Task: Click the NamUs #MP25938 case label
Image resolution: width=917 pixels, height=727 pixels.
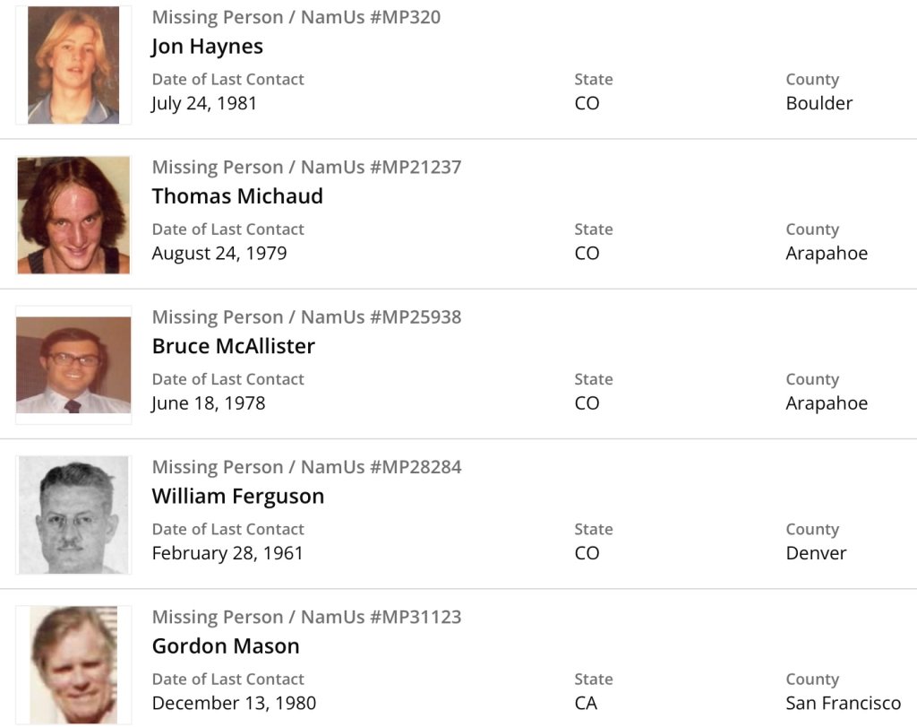Action: click(x=306, y=316)
